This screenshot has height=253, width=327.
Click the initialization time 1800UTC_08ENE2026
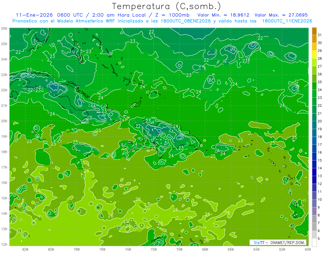tap(186, 21)
